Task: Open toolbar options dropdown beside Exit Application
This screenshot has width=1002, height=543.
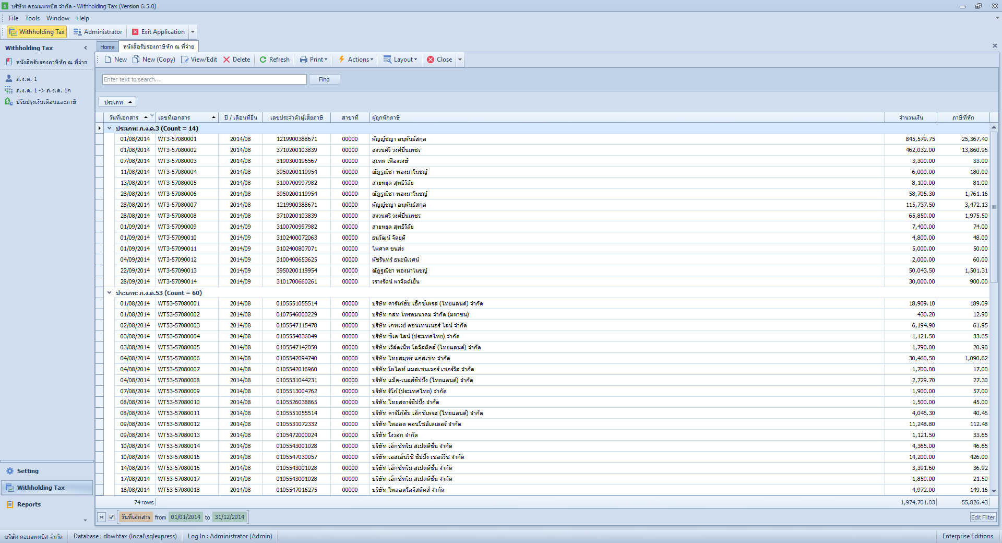Action: coord(193,32)
